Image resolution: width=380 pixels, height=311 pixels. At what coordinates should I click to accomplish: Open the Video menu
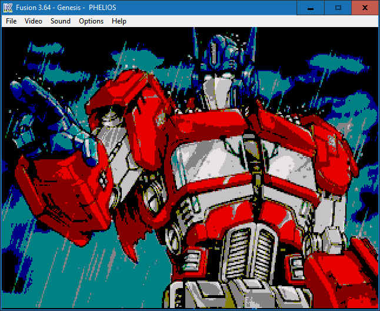34,21
